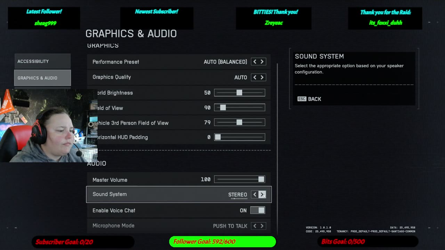Click the Subscriber Goal 0/20 bar

coord(83,242)
